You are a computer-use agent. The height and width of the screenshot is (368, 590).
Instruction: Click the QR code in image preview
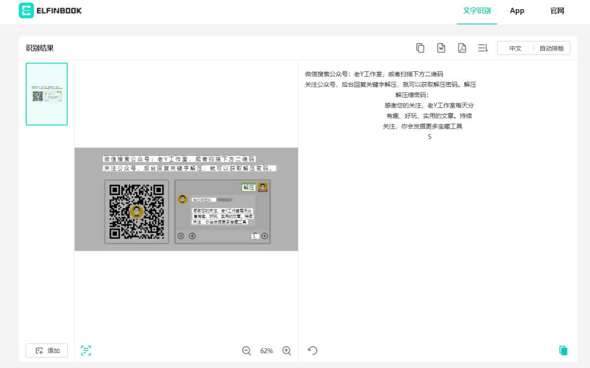tap(137, 212)
